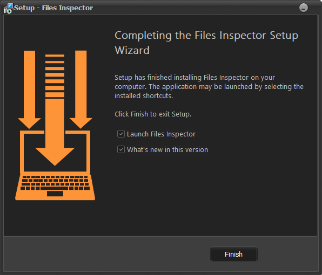Click the Setup - Files Inspector title text
The image size is (322, 275).
coord(53,8)
